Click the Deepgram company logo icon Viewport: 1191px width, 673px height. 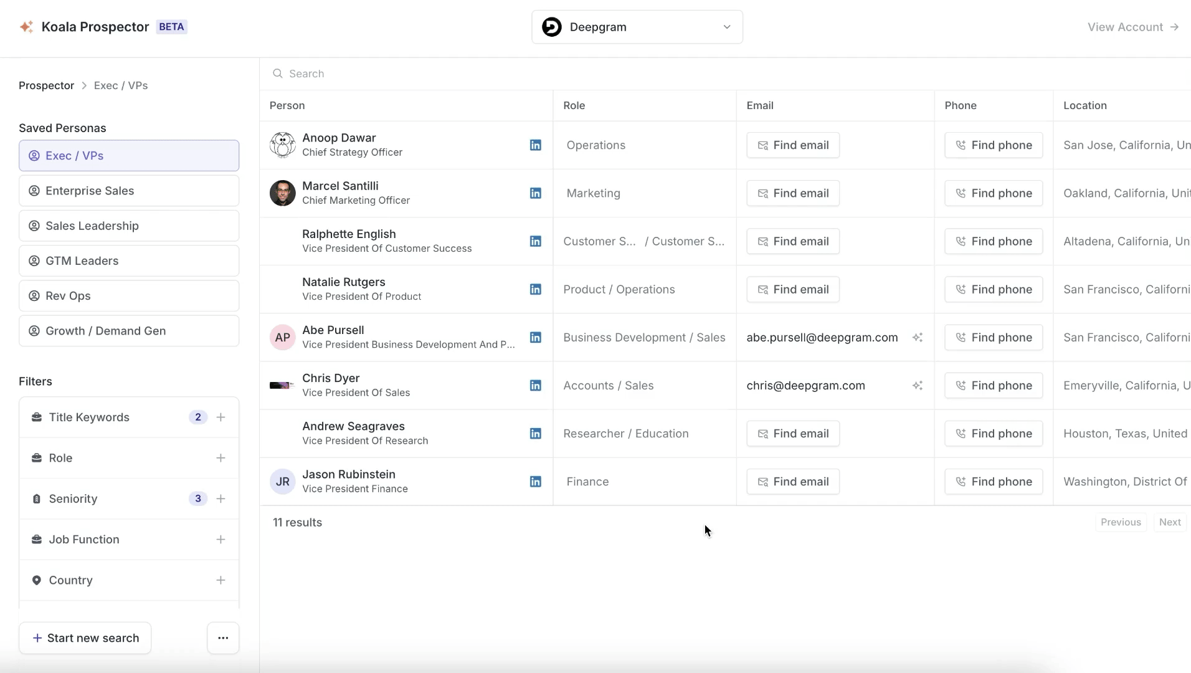click(552, 27)
